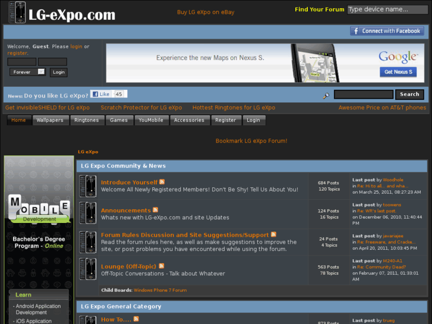This screenshot has width=432, height=324.
Task: Open the How To.... board
Action: click(x=116, y=320)
